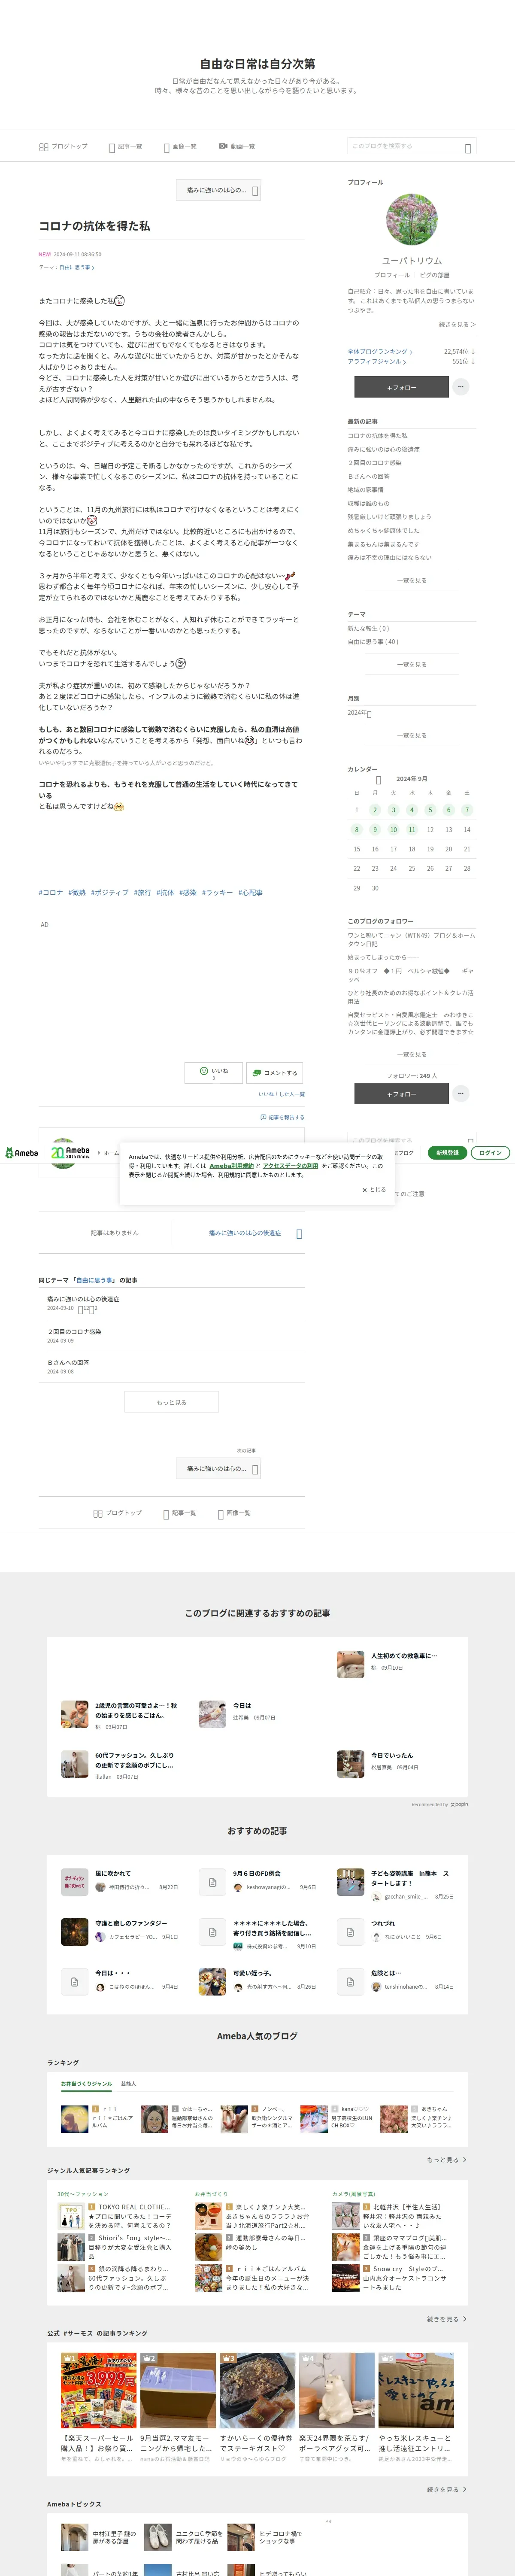
Task: Open the three-dot menu beside upper follow button
Action: tap(461, 387)
